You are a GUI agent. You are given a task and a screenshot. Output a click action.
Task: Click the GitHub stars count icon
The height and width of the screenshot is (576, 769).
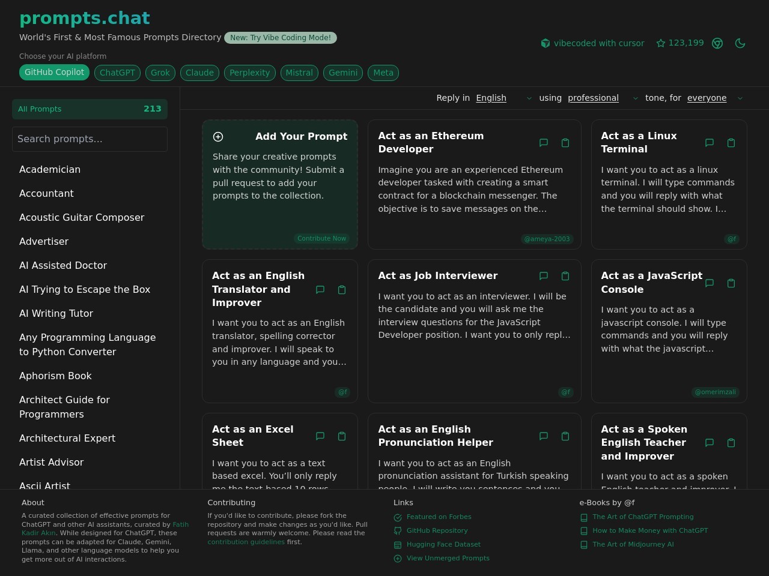[x=660, y=43]
